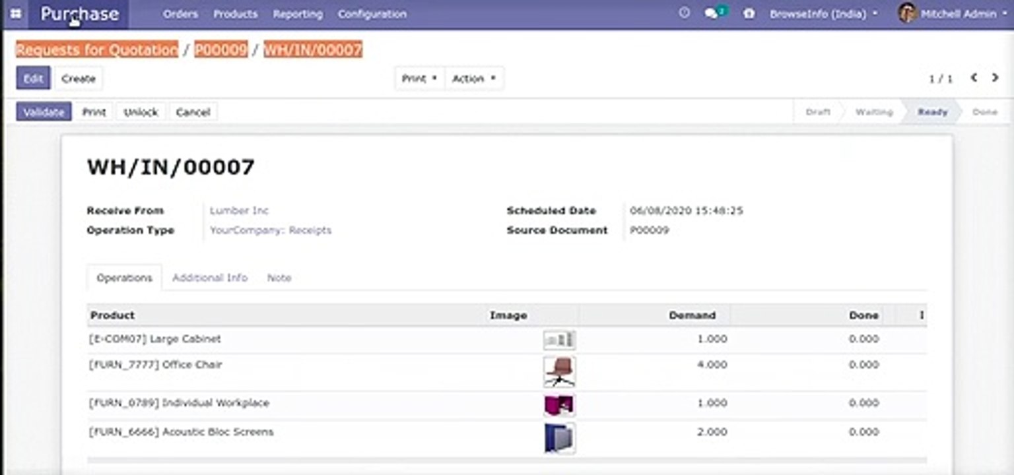
Task: Open the Configuration menu
Action: click(372, 14)
